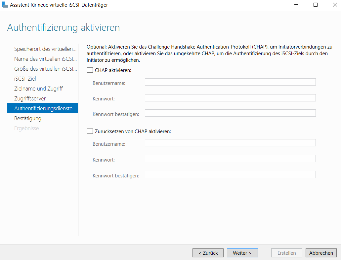341x260 pixels.
Task: Click the Zurück button
Action: 208,253
